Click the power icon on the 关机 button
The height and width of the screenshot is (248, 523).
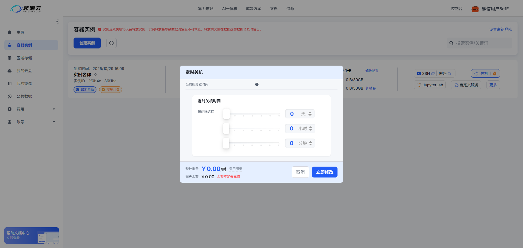pos(476,74)
